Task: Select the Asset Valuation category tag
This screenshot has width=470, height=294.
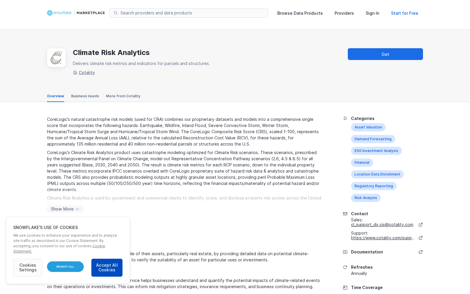Action: coord(368,127)
